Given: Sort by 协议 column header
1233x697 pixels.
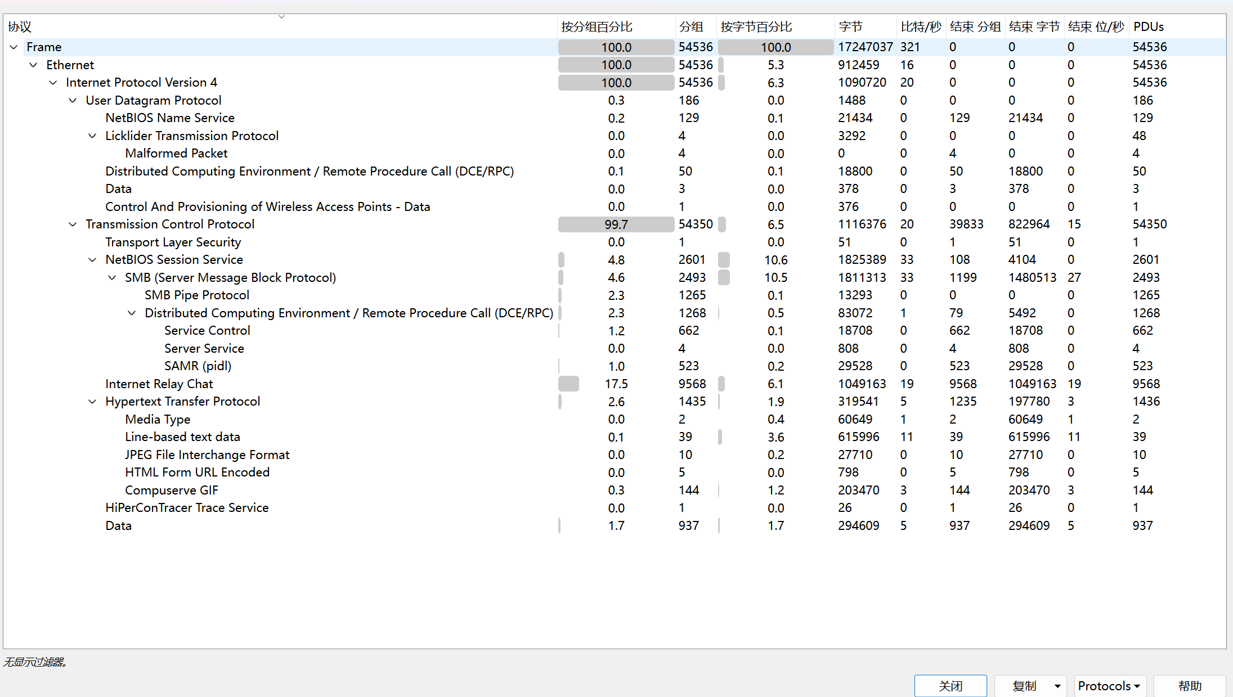Looking at the screenshot, I should coord(20,26).
